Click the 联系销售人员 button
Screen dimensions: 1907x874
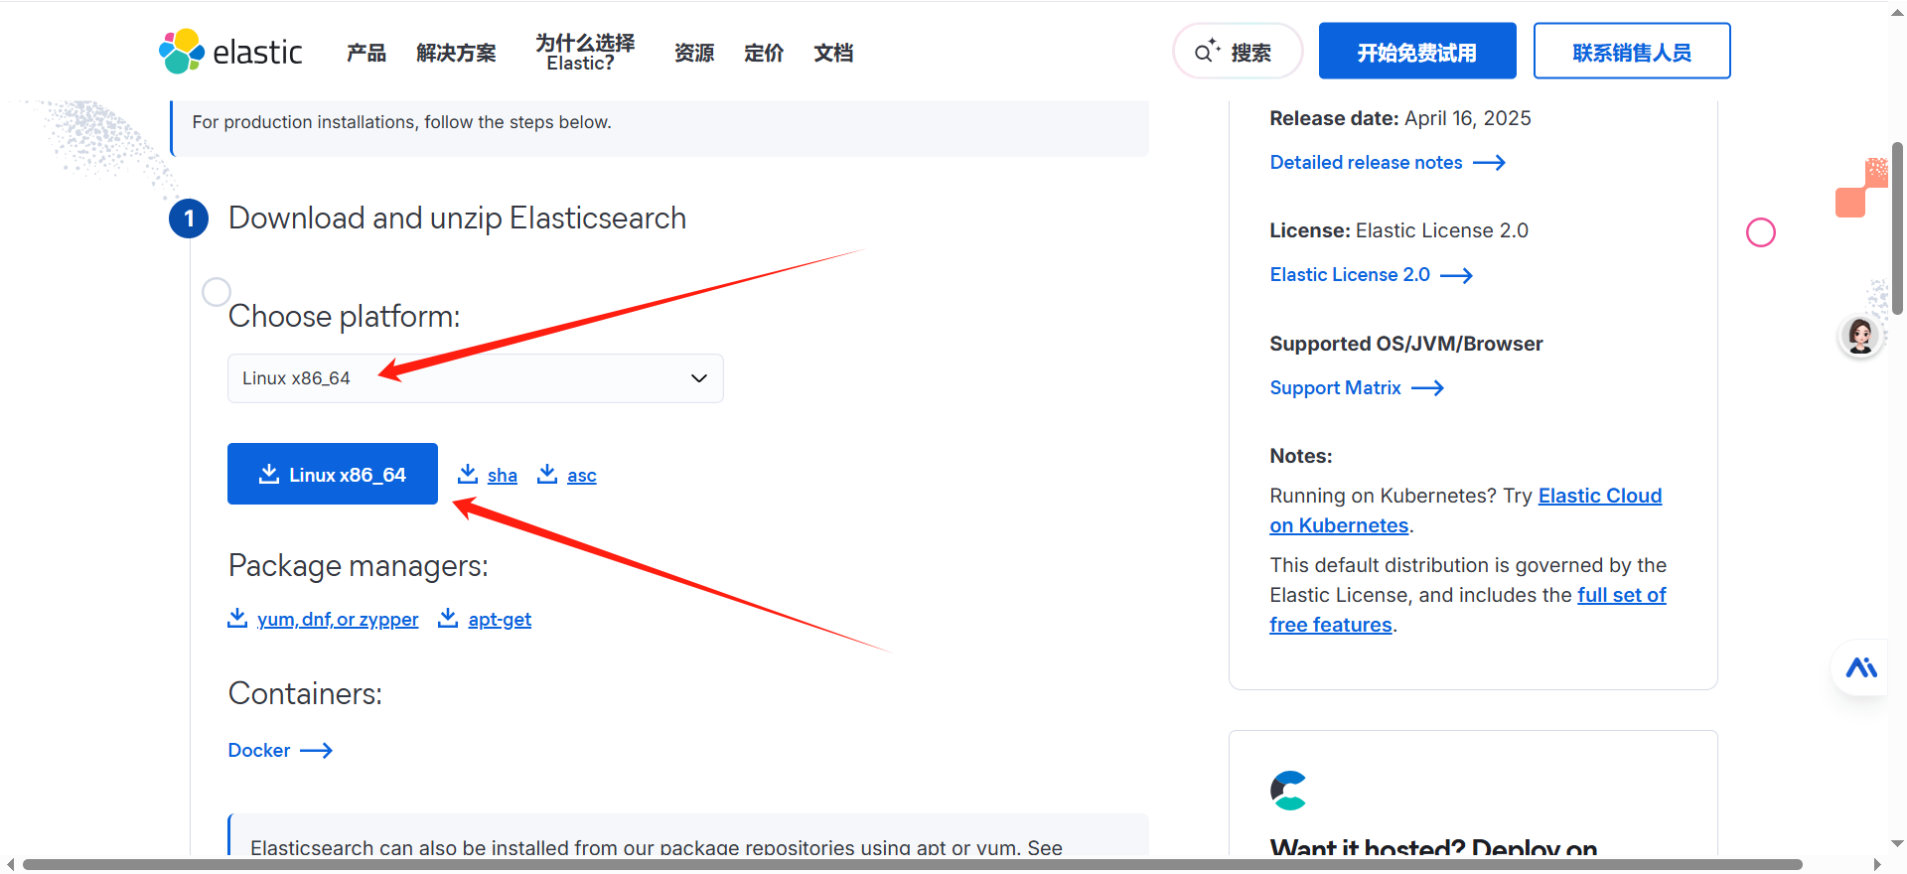tap(1632, 51)
